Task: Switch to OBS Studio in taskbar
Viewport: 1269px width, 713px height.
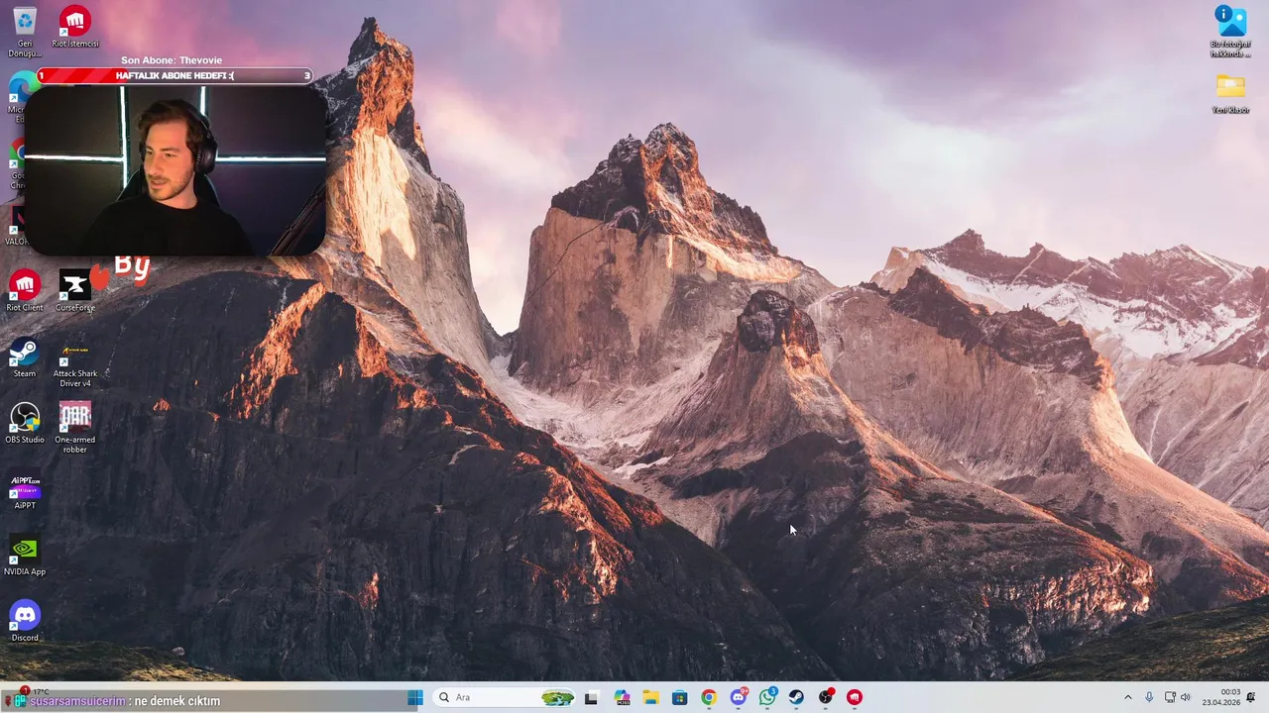Action: 825,697
